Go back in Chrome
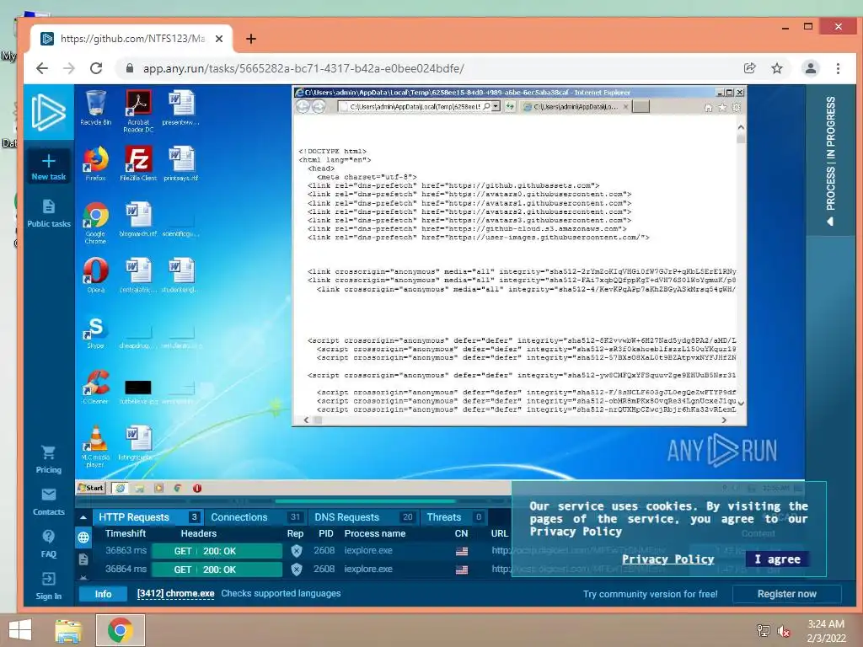Viewport: 863px width, 647px height. 42,68
